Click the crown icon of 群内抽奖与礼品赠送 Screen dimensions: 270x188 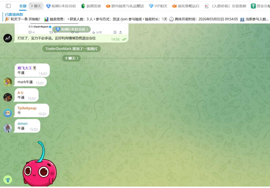(x=108, y=6)
